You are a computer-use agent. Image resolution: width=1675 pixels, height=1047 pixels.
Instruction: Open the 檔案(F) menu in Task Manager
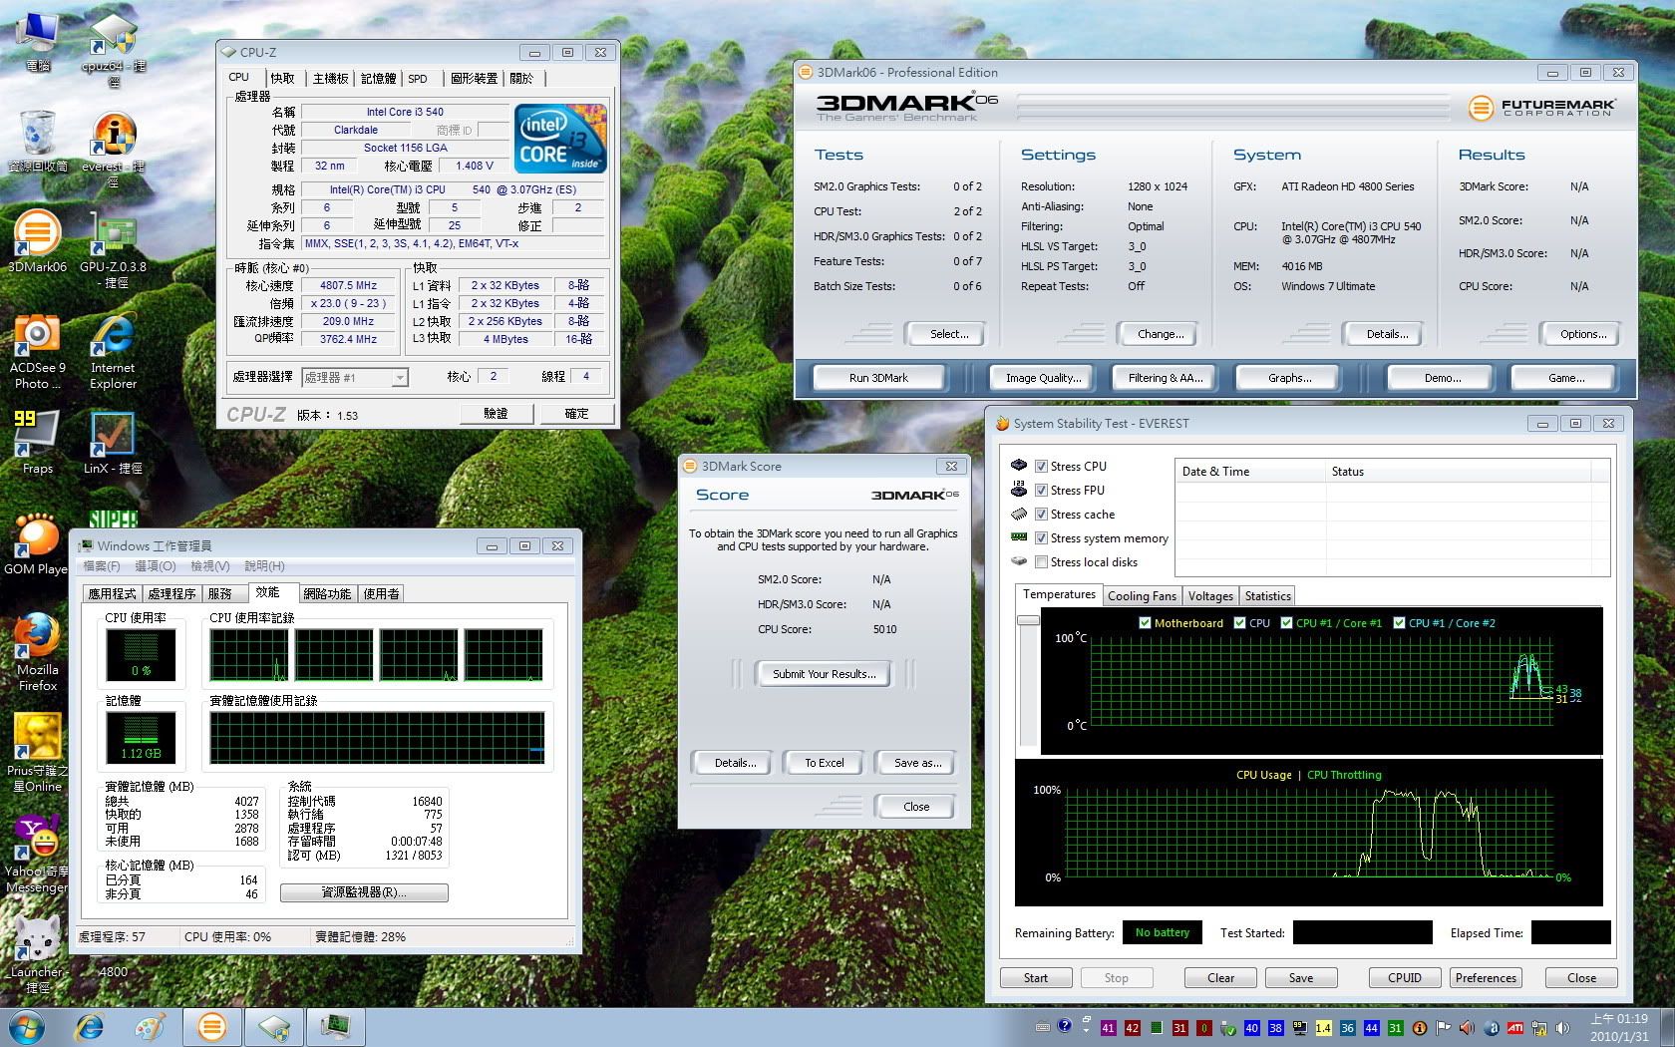[102, 565]
